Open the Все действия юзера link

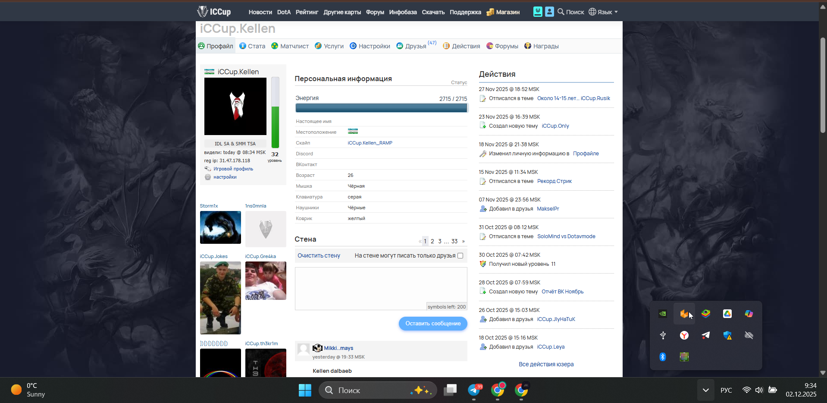[x=546, y=364]
